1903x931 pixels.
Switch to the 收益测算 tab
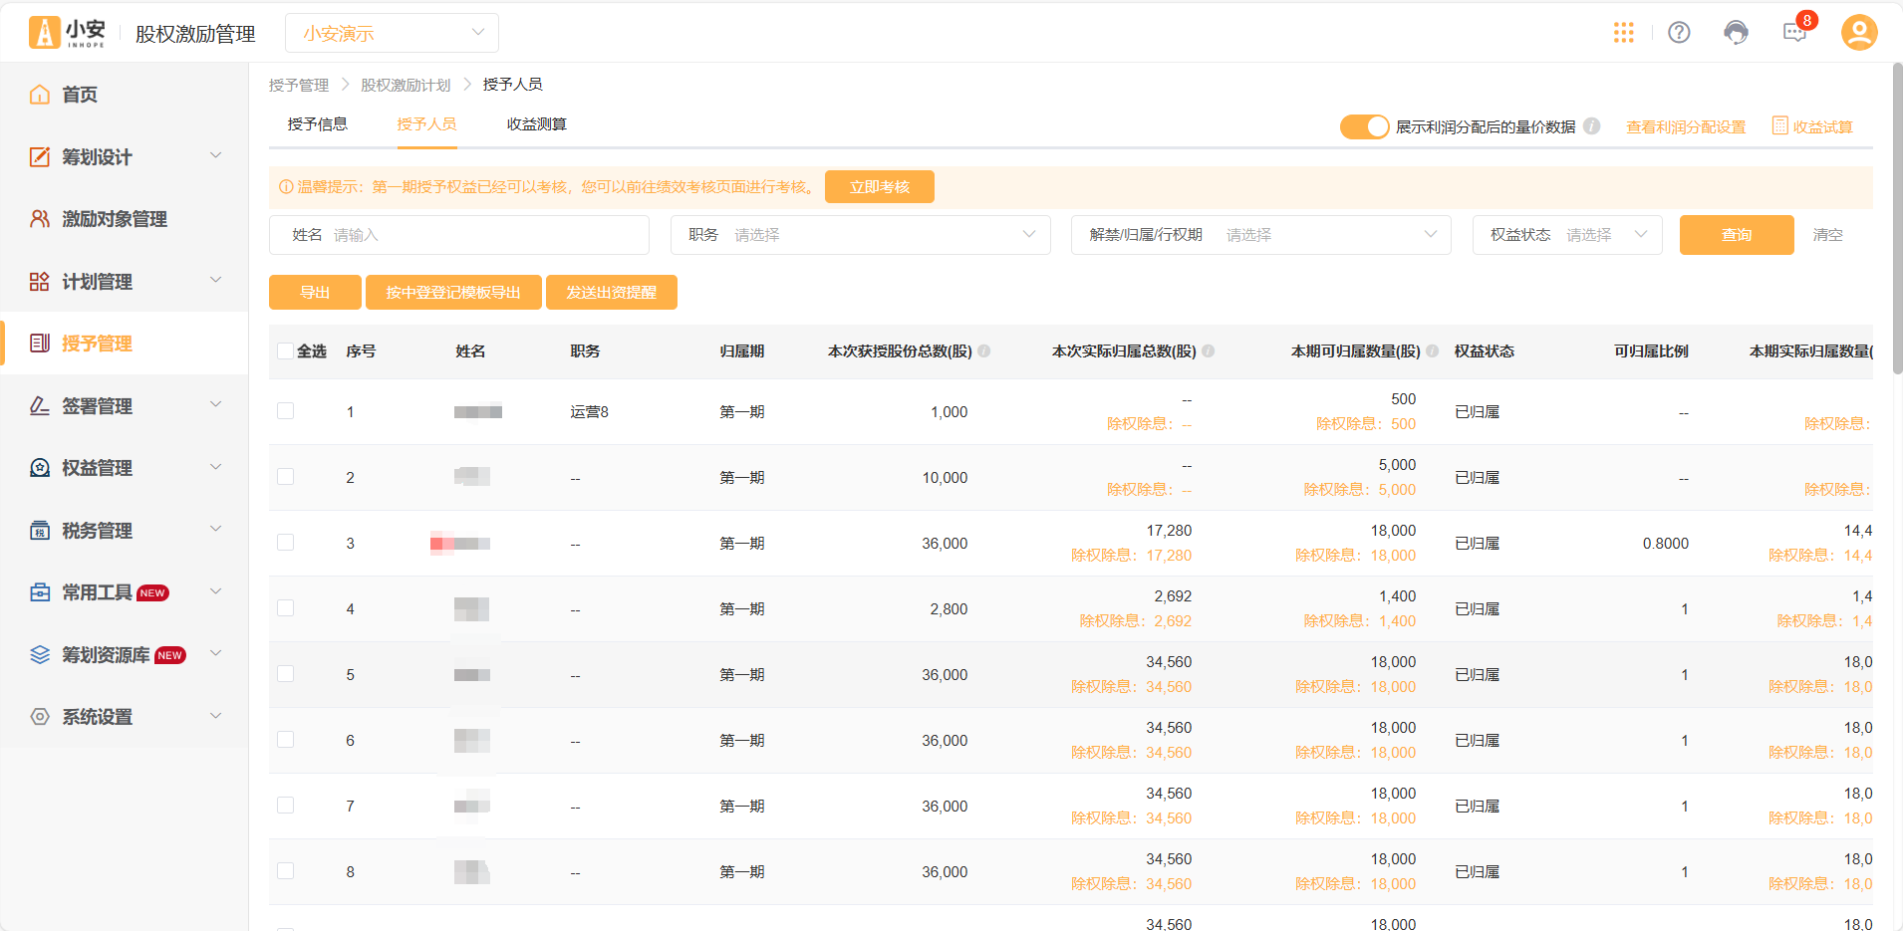[536, 124]
